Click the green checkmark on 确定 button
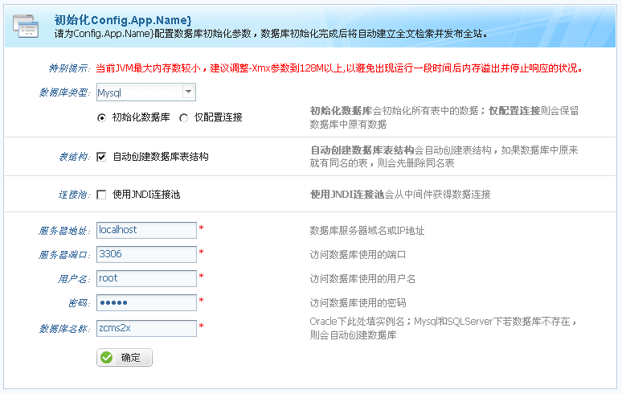 (107, 358)
